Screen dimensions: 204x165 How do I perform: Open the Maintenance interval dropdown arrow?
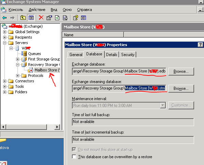(163, 105)
